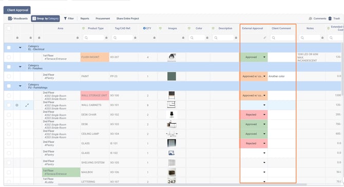Open the green PAINT swatch image
Viewport: 344px width, 187px height.
(171, 77)
